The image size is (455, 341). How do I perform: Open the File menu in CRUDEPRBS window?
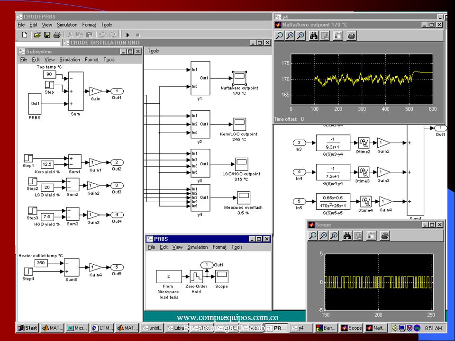[21, 25]
